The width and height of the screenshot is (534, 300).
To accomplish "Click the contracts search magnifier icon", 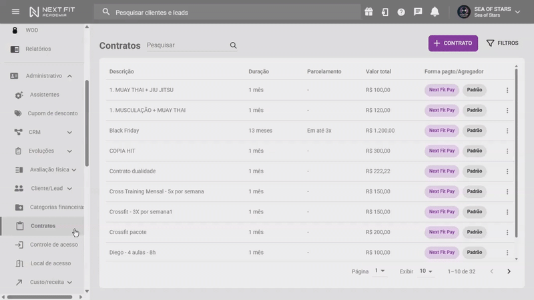I will (233, 45).
